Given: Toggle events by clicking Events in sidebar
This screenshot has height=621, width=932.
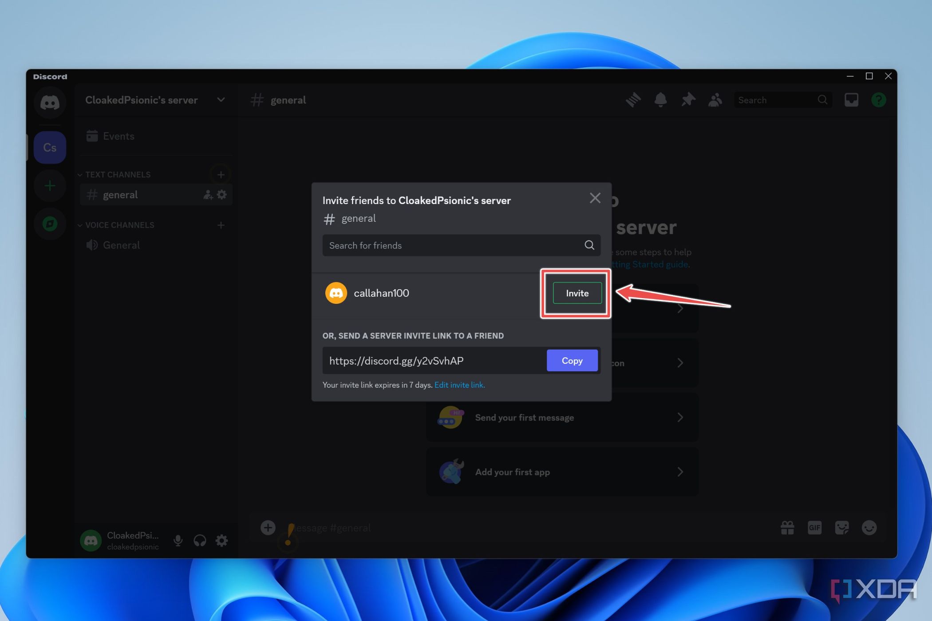Looking at the screenshot, I should tap(118, 136).
